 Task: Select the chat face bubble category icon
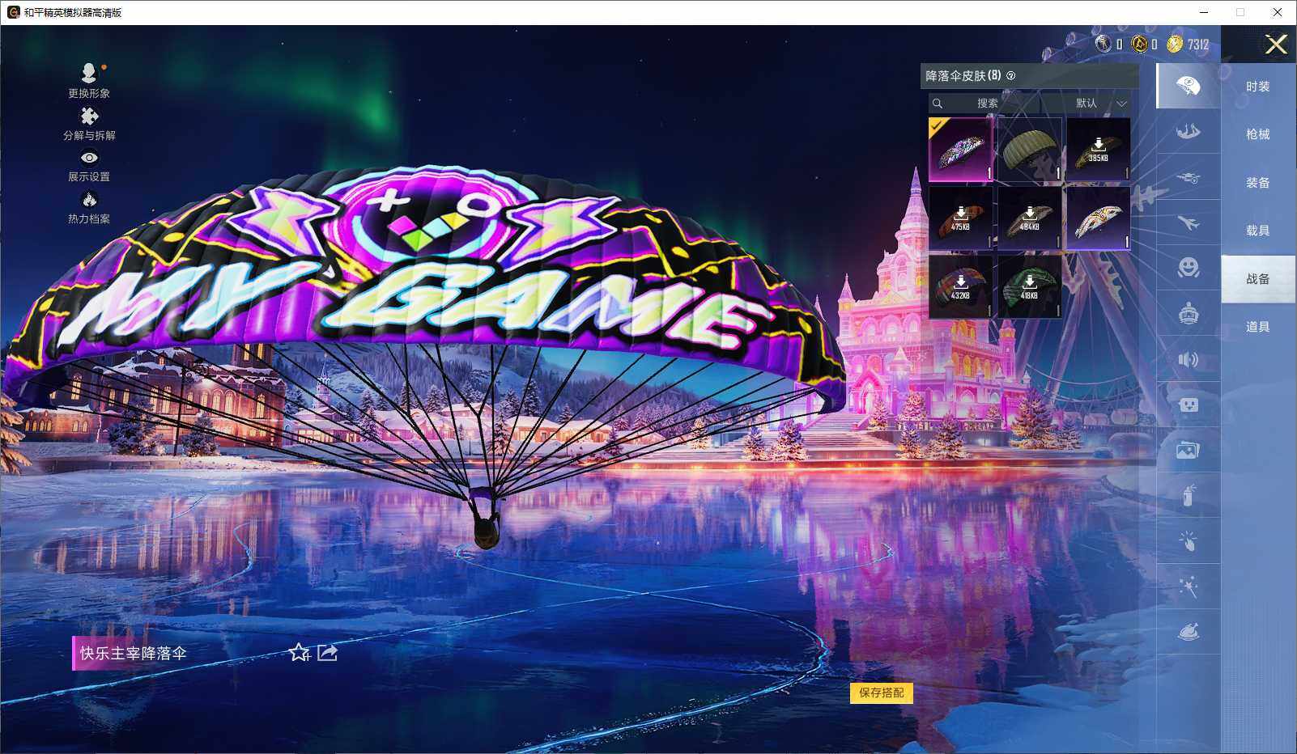click(1188, 405)
